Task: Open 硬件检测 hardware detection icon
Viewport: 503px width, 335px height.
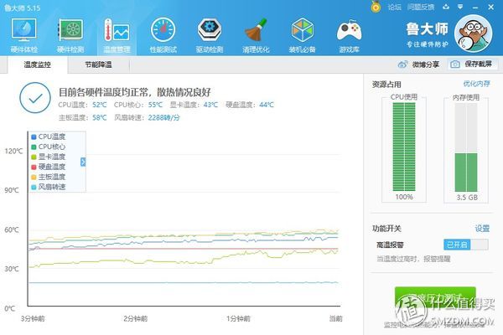Action: [70, 35]
